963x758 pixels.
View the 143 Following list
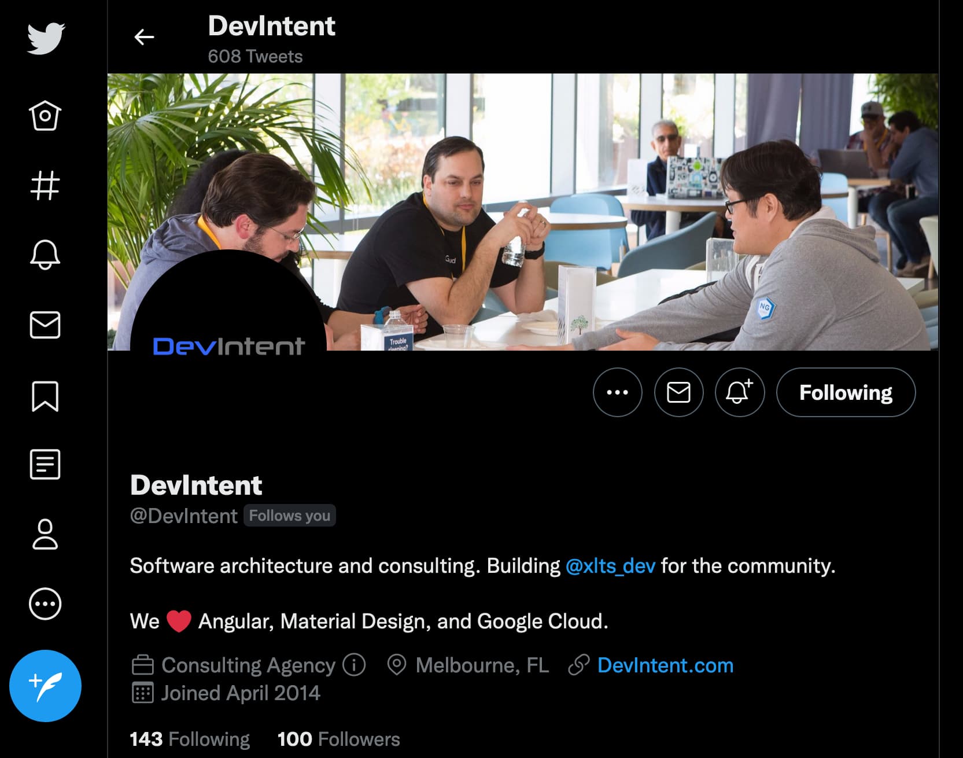coord(190,739)
